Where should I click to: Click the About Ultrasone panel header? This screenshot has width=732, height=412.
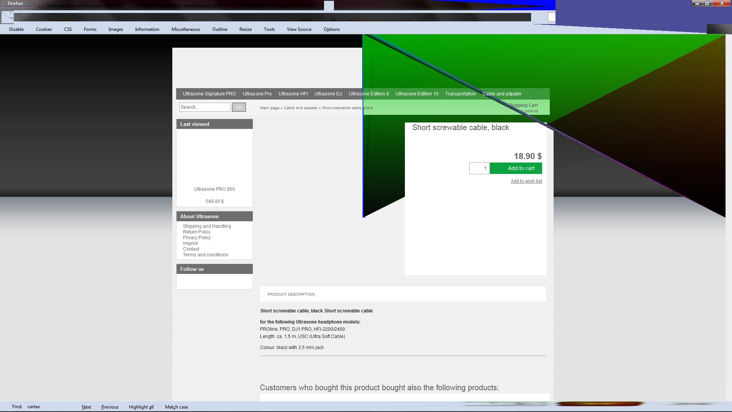point(215,216)
